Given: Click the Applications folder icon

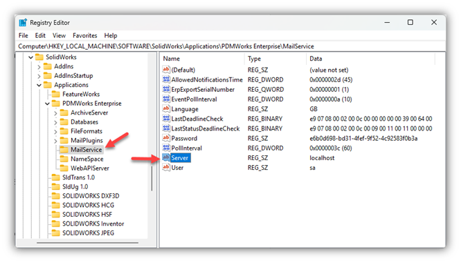Looking at the screenshot, I should (48, 85).
